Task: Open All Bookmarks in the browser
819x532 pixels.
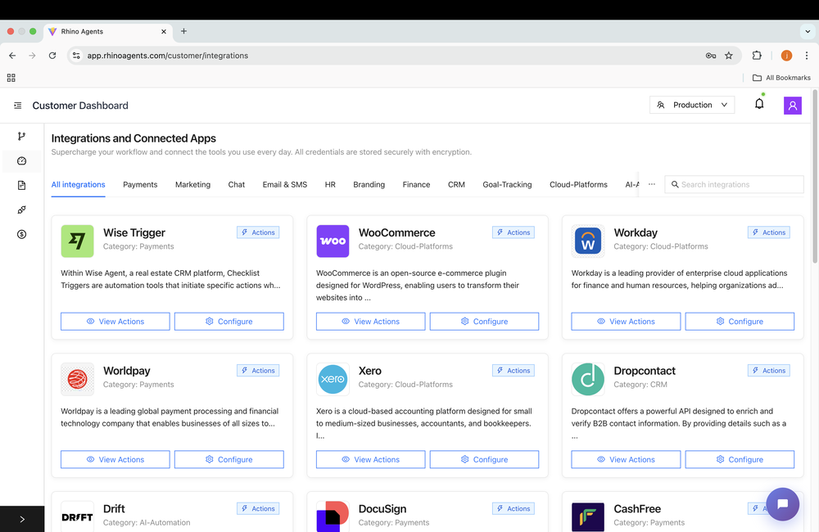Action: pos(781,77)
